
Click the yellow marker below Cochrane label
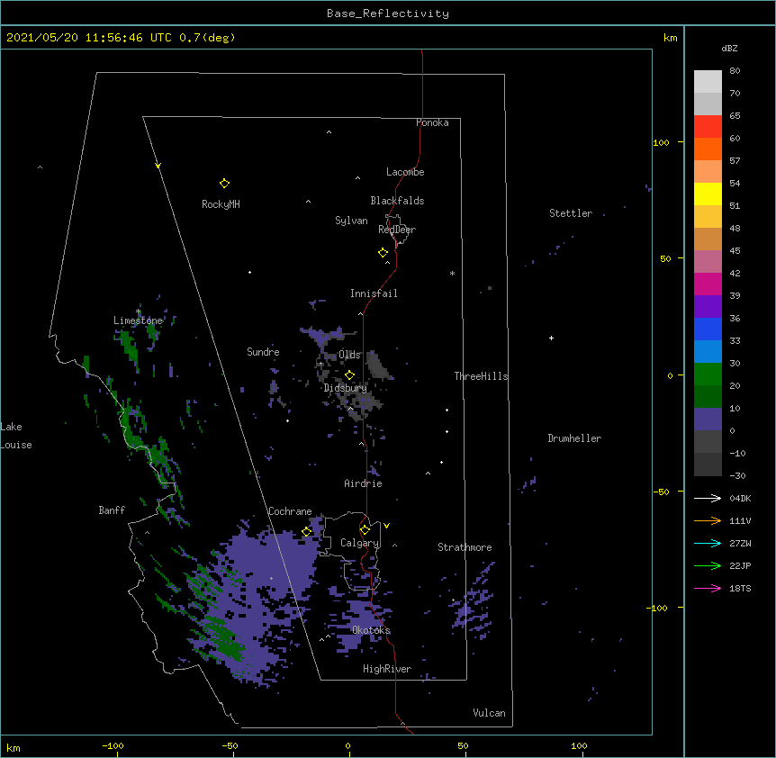click(306, 531)
